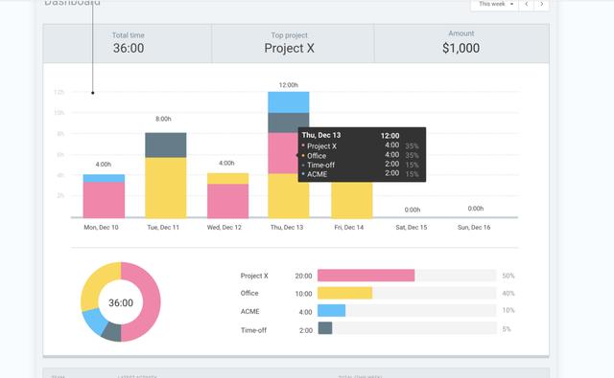Select the yellow Office segment of Wed, Dec 12 bar
The image size is (614, 378).
coord(228,178)
